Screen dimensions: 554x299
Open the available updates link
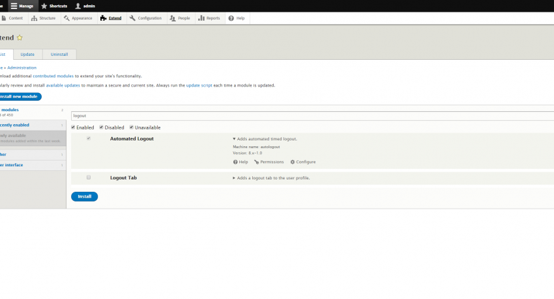point(63,85)
